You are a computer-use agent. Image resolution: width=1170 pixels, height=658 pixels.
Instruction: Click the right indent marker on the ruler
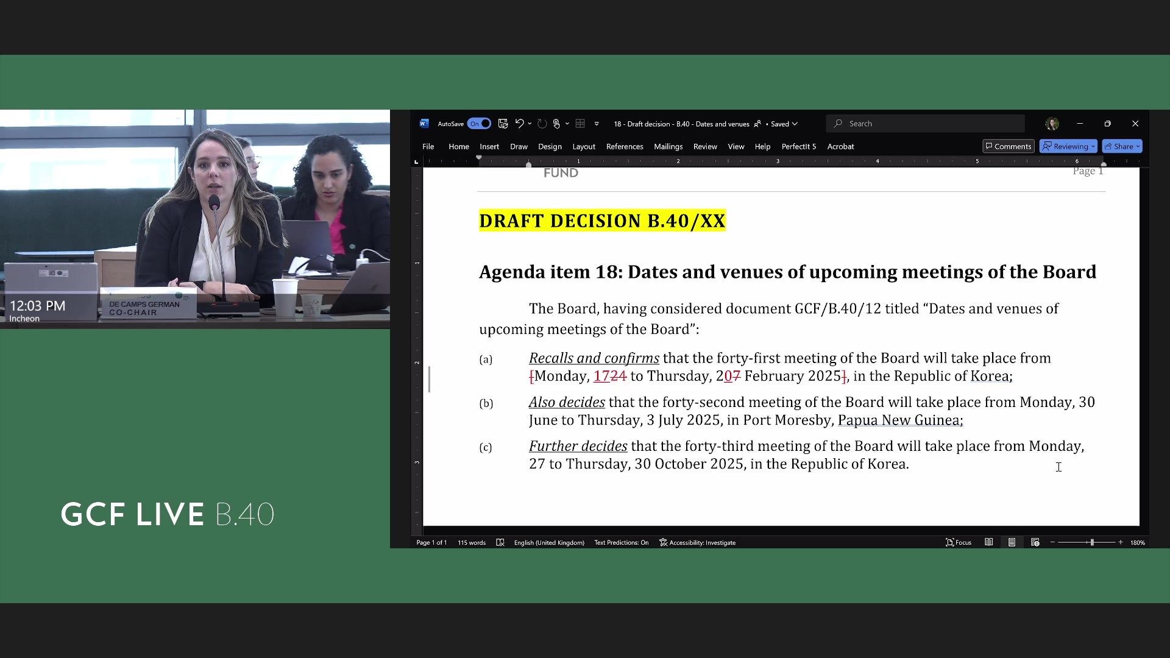point(1104,164)
